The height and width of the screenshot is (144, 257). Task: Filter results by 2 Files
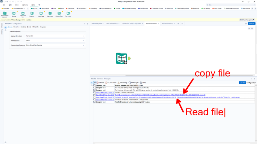pyautogui.click(x=143, y=83)
